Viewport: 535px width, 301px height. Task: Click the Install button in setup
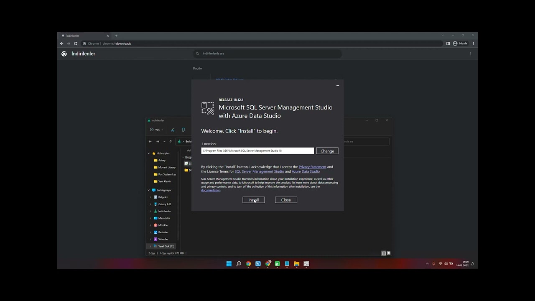(253, 200)
